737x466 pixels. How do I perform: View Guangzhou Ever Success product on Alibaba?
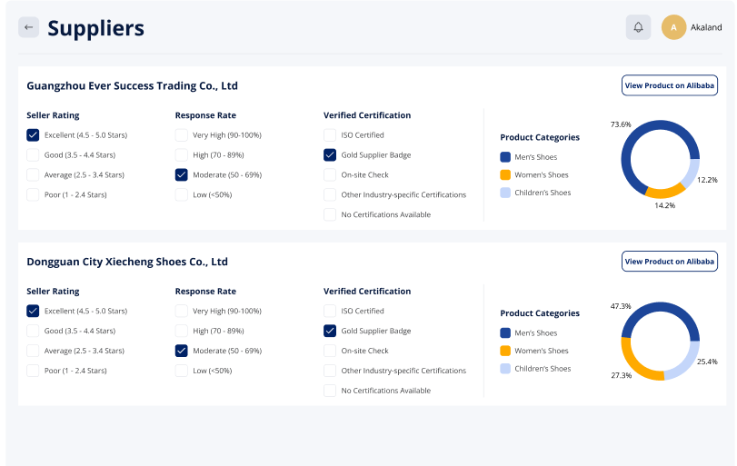[x=670, y=85]
